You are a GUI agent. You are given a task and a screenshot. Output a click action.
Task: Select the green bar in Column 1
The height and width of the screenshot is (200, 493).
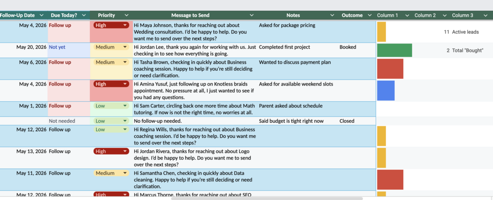click(x=394, y=50)
